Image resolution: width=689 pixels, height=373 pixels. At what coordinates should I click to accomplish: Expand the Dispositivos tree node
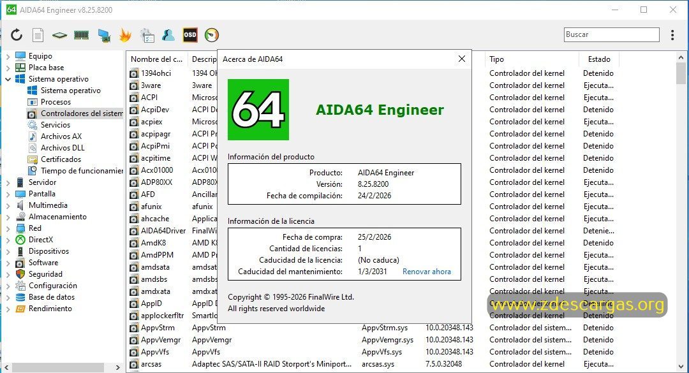click(x=8, y=251)
